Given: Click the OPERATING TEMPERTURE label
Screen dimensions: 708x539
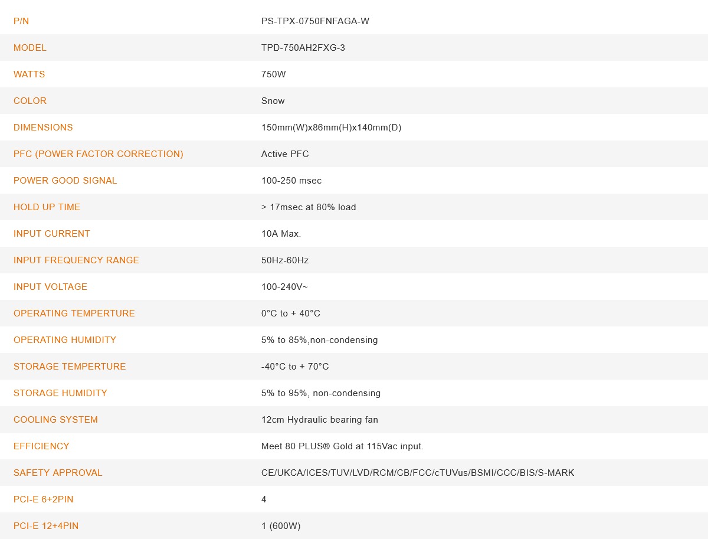Looking at the screenshot, I should click(x=74, y=313).
